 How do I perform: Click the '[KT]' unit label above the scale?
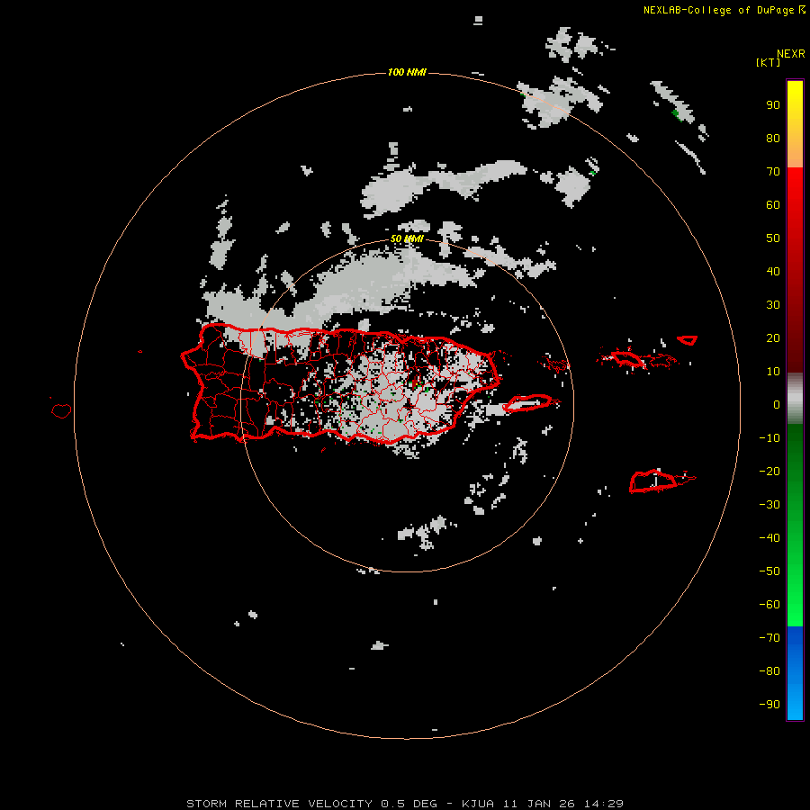768,62
